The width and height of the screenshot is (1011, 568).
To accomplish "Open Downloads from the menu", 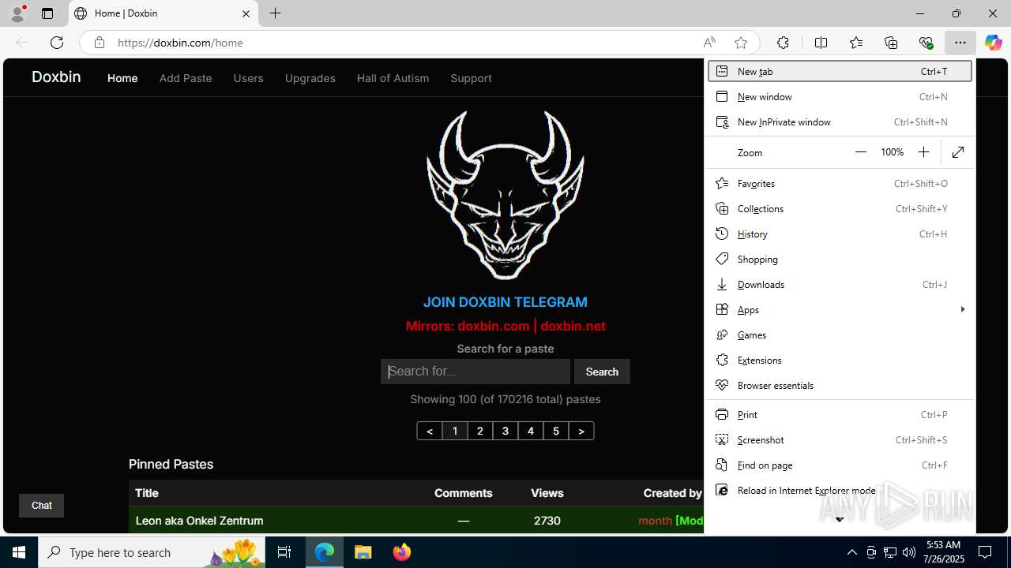I will pos(840,284).
